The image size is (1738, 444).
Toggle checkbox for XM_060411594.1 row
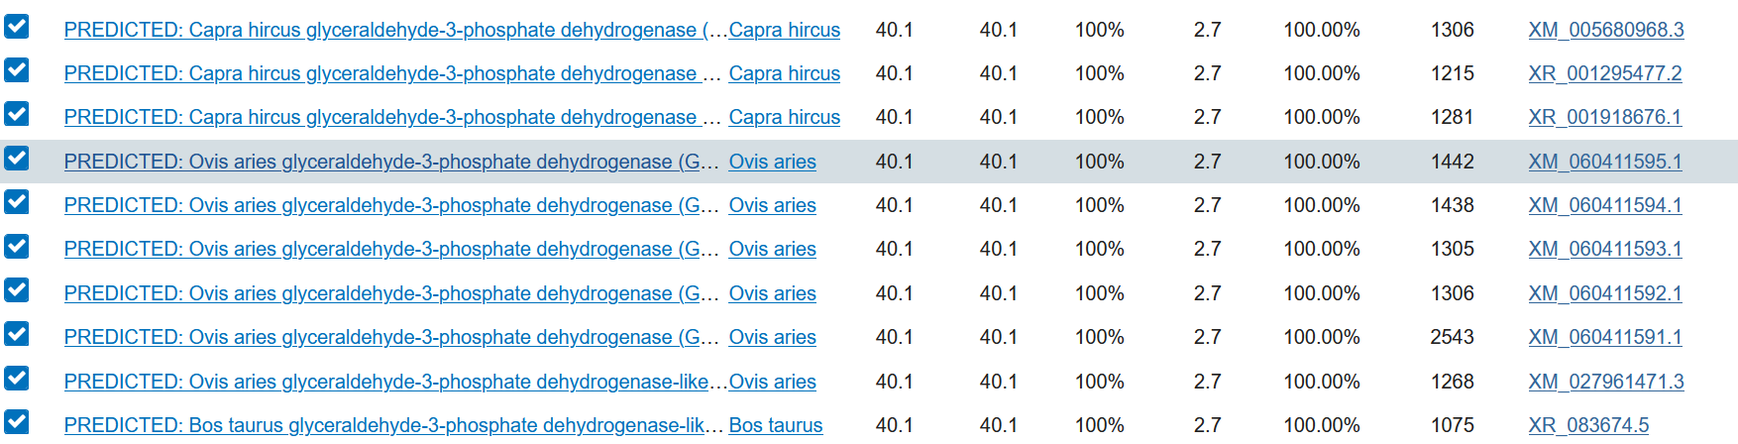pyautogui.click(x=17, y=202)
